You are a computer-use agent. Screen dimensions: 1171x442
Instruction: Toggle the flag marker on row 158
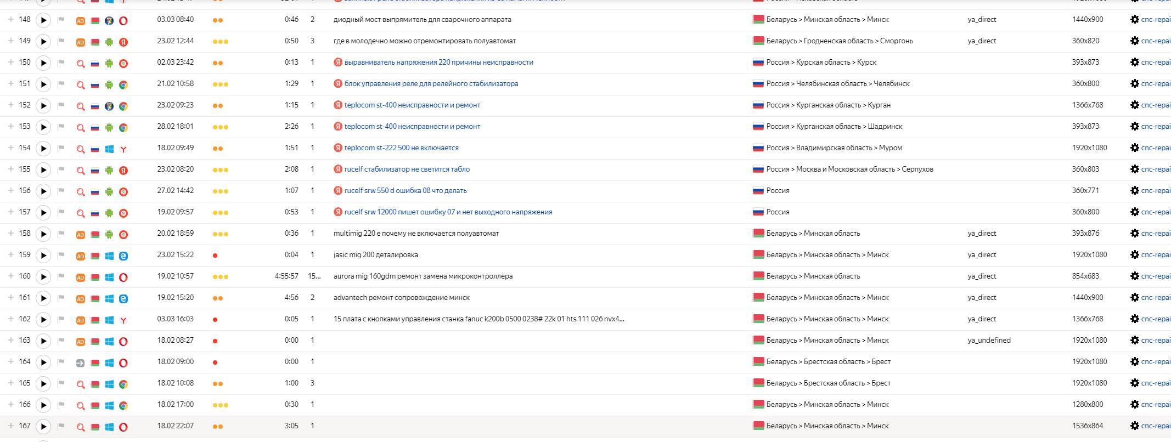click(61, 234)
